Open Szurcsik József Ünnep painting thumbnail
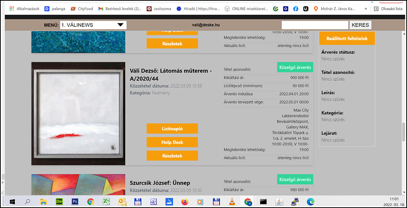This screenshot has height=208, width=407. 78,184
